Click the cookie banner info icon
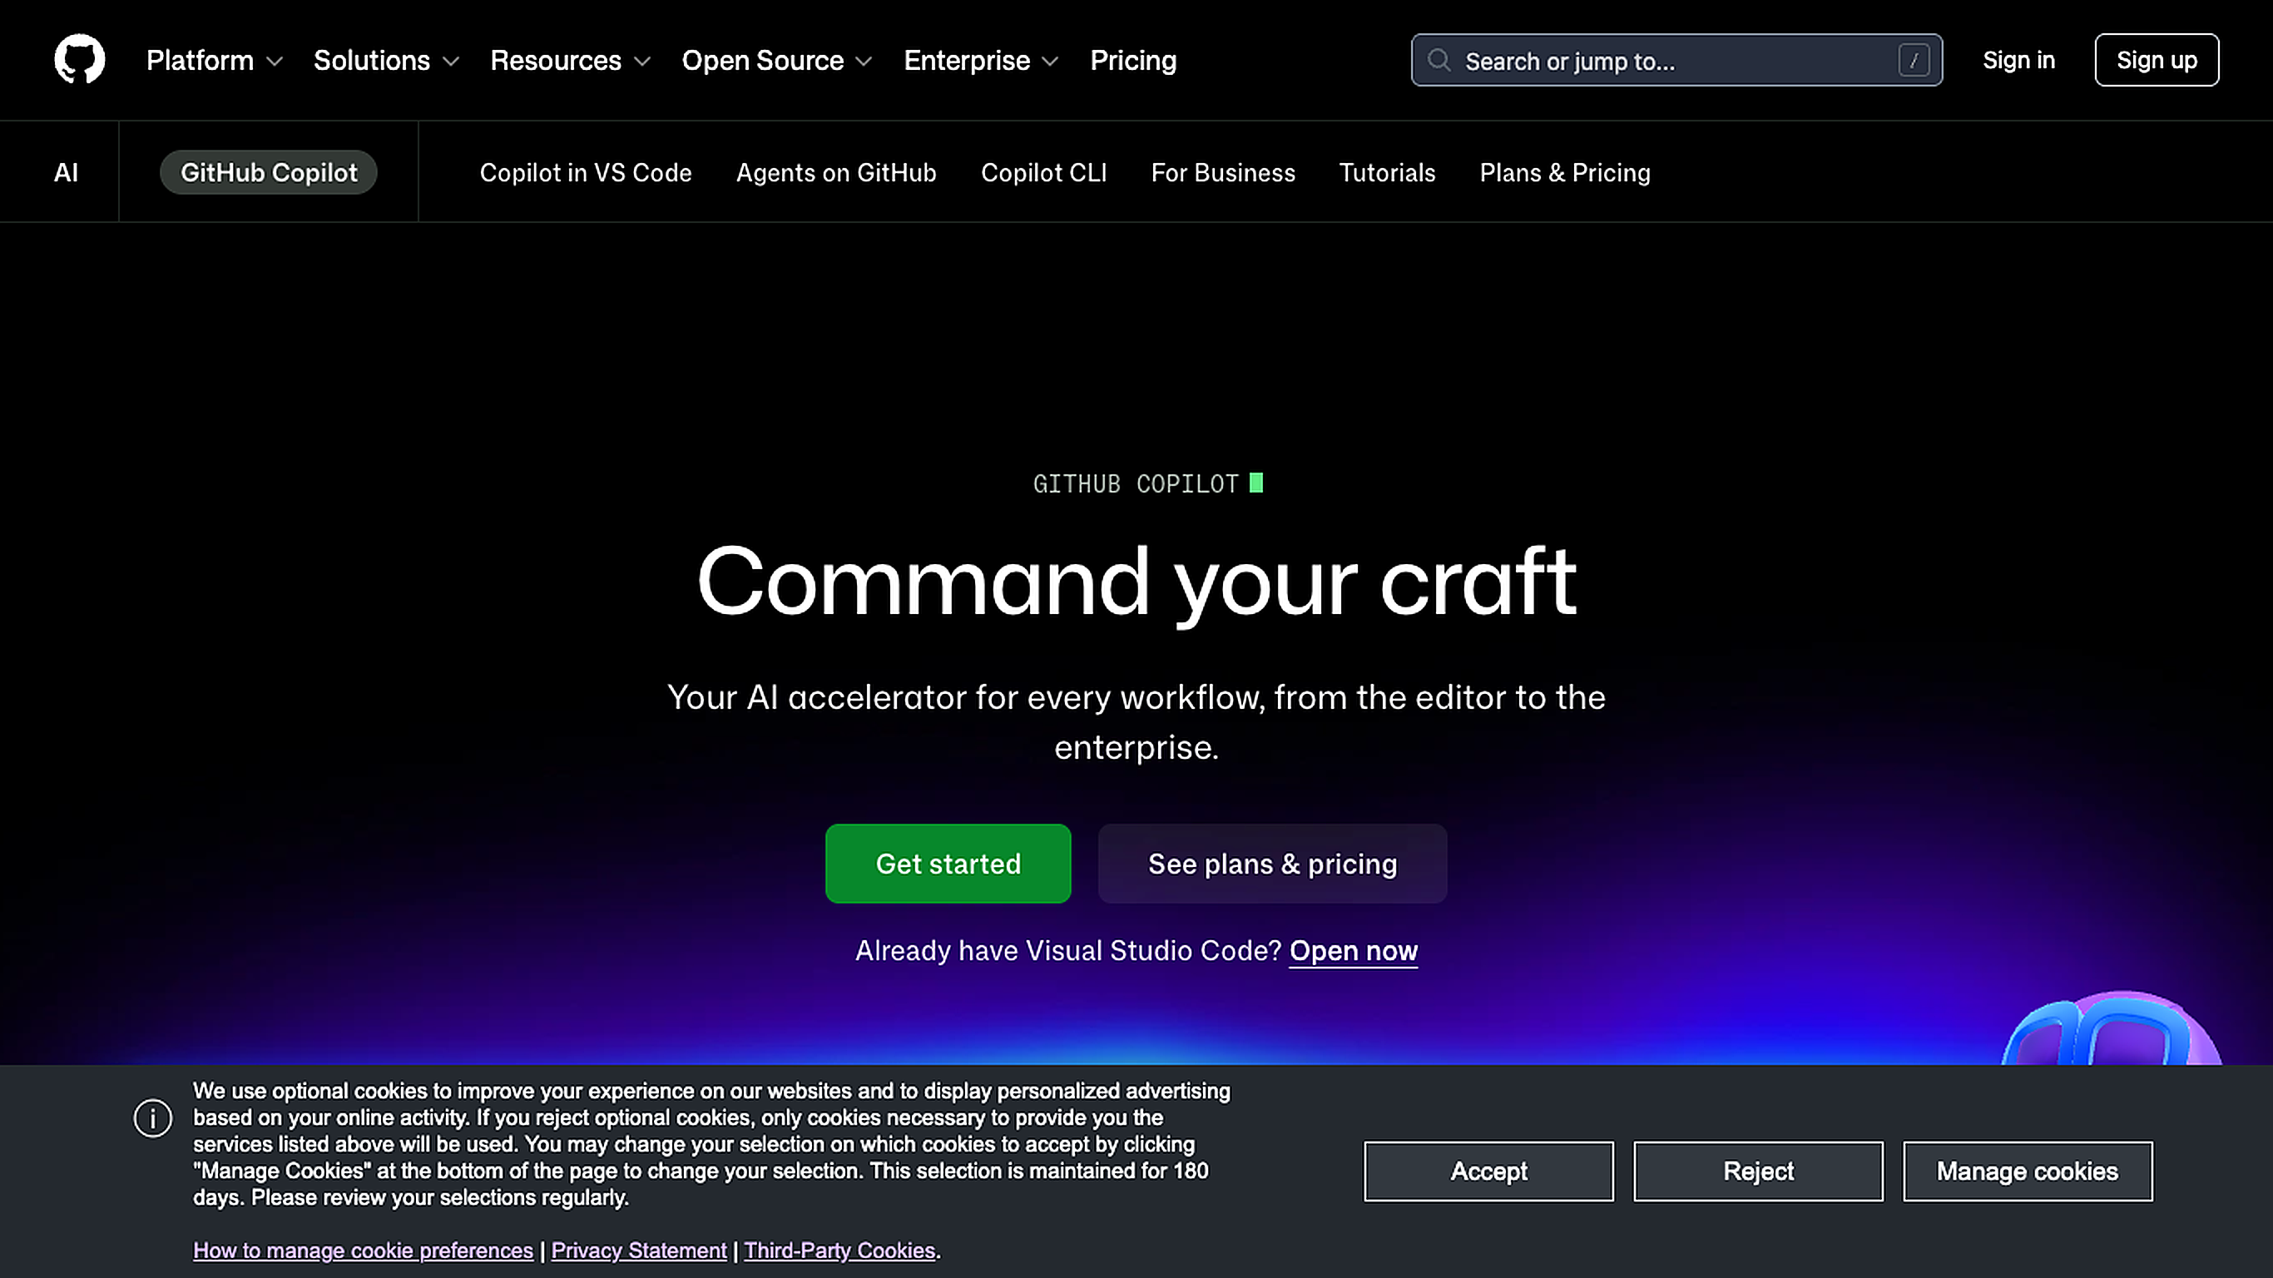 click(152, 1118)
